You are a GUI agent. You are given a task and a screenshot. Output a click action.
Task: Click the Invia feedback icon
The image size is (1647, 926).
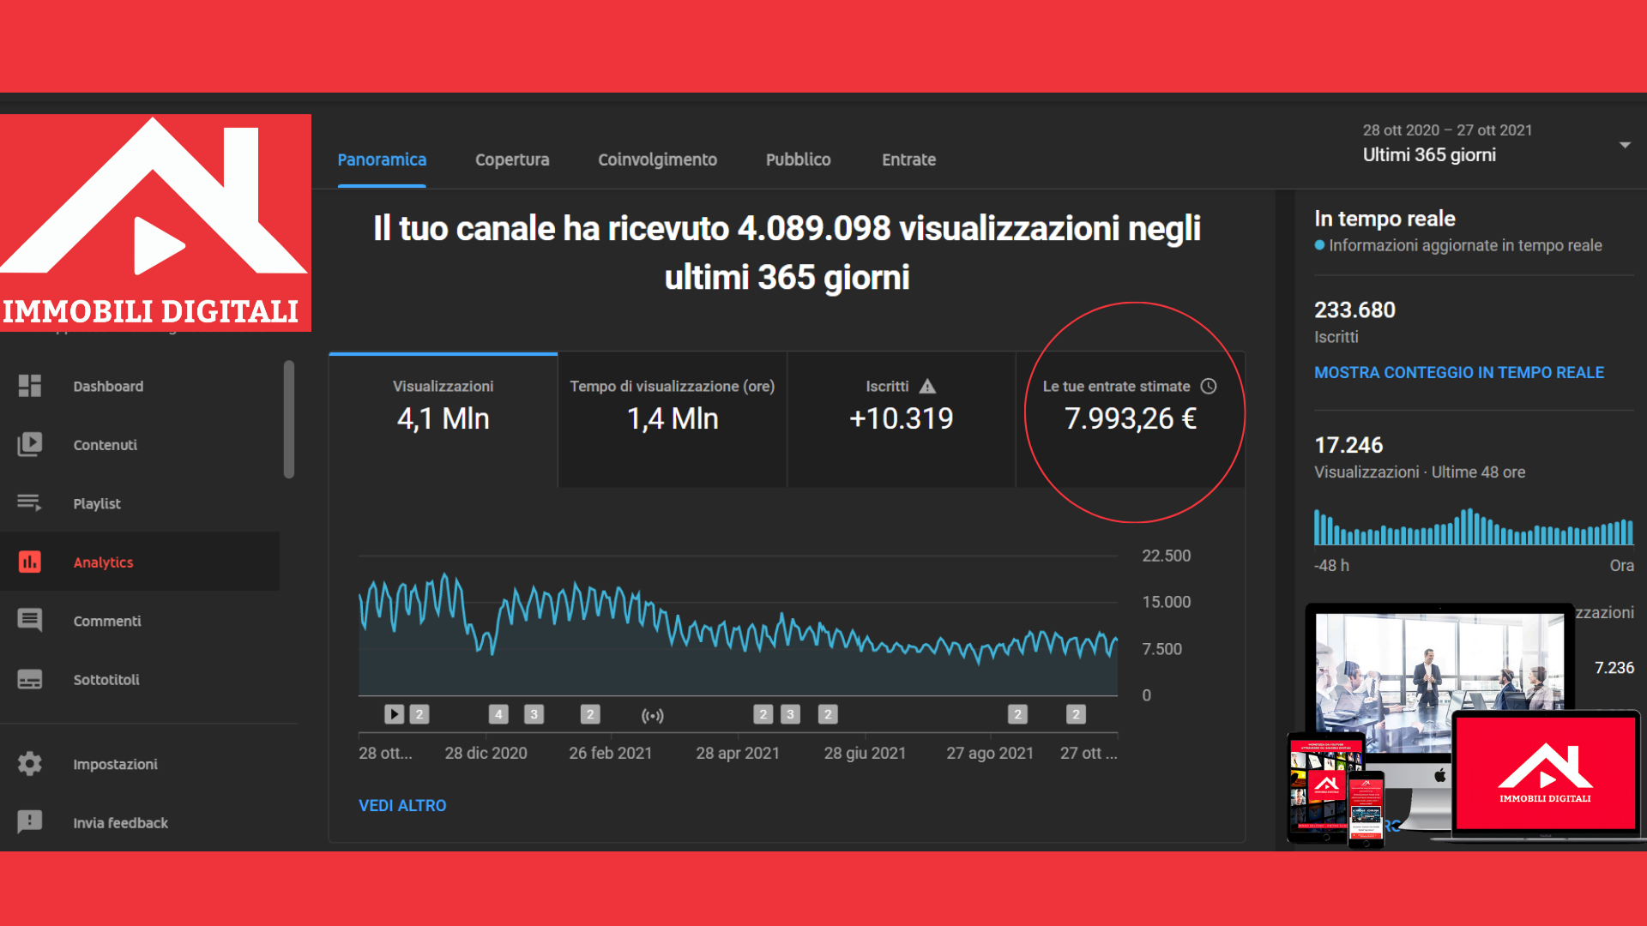click(x=30, y=822)
